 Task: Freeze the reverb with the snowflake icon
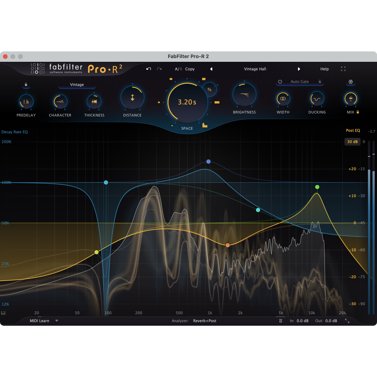pyautogui.click(x=351, y=82)
